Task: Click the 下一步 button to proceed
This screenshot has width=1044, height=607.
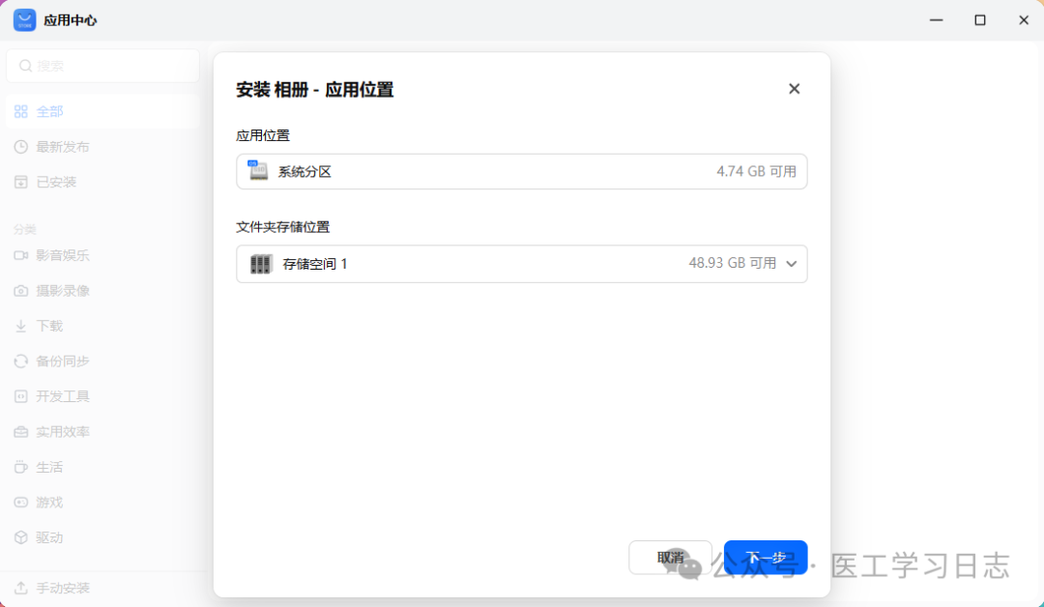Action: pyautogui.click(x=766, y=557)
